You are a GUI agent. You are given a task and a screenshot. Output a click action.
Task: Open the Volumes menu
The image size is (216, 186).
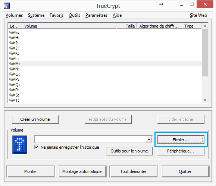click(14, 15)
